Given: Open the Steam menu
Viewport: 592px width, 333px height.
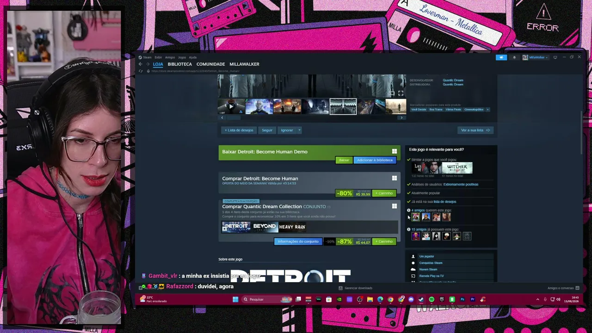Looking at the screenshot, I should [144, 57].
